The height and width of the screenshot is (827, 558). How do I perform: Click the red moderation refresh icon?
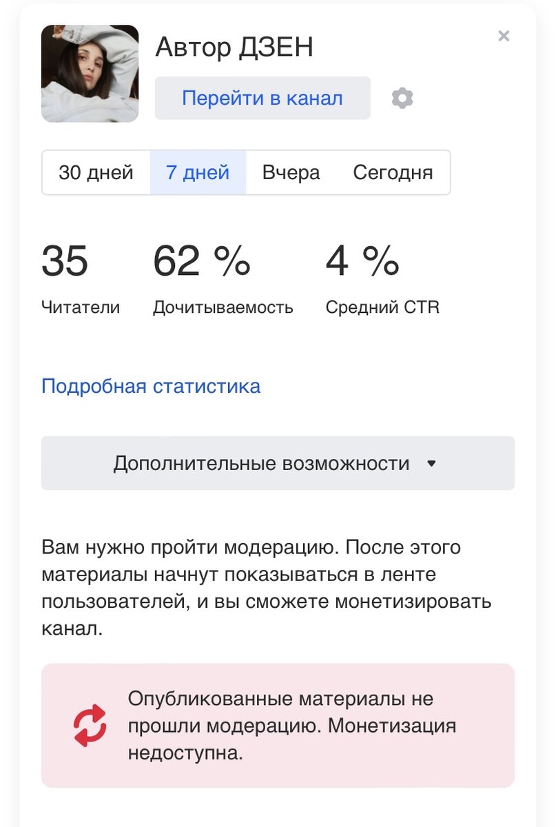pyautogui.click(x=87, y=725)
